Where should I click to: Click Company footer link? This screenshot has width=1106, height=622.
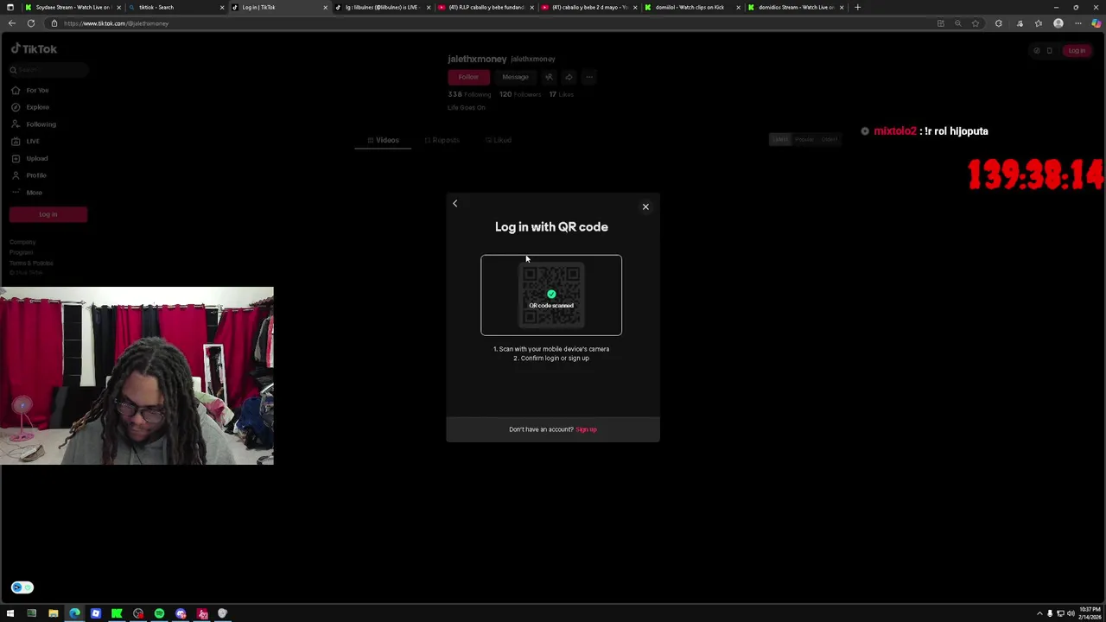tap(22, 242)
